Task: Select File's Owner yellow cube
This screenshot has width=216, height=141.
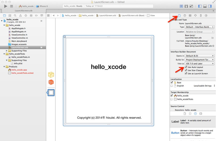Action: tap(51, 75)
